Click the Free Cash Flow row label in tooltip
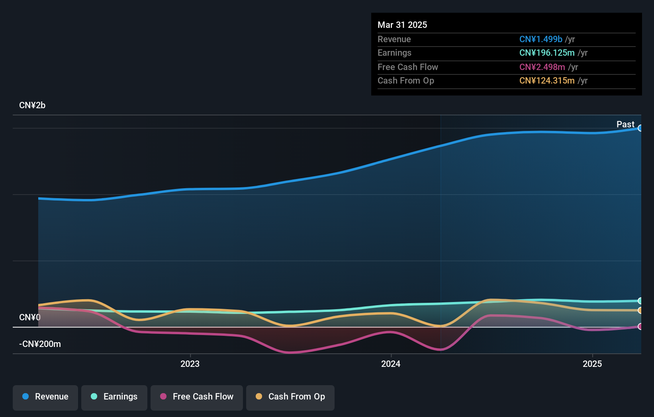Image resolution: width=654 pixels, height=417 pixels. point(408,67)
